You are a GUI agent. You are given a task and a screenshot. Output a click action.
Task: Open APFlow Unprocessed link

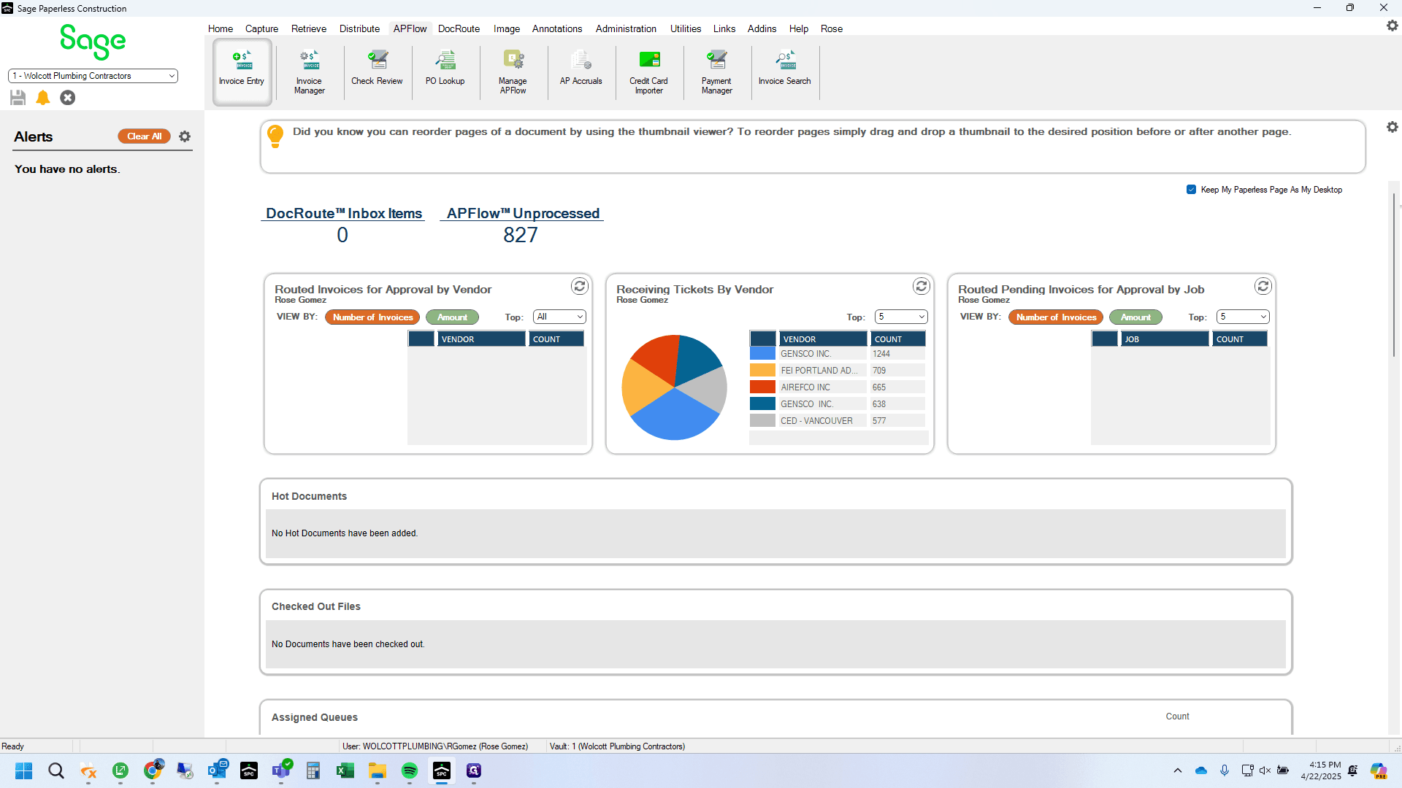coord(523,213)
